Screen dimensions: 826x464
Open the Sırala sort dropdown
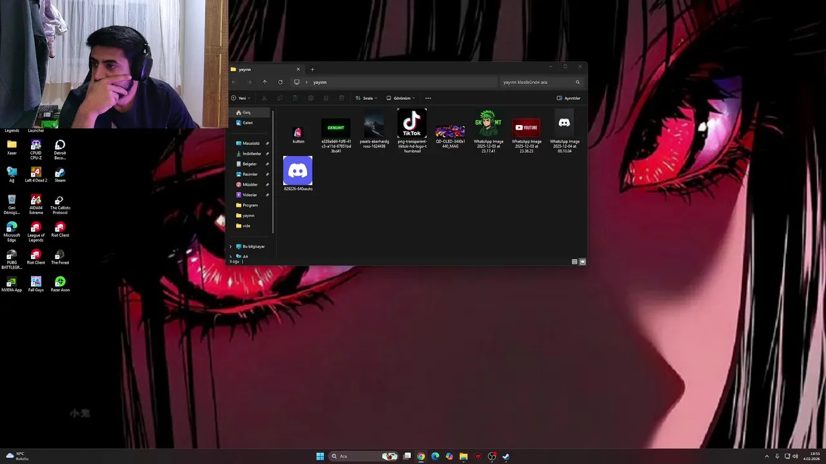pyautogui.click(x=367, y=98)
